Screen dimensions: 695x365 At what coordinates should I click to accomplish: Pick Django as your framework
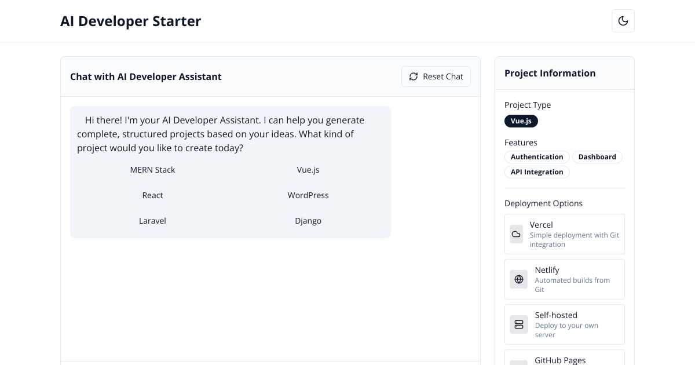(x=308, y=221)
